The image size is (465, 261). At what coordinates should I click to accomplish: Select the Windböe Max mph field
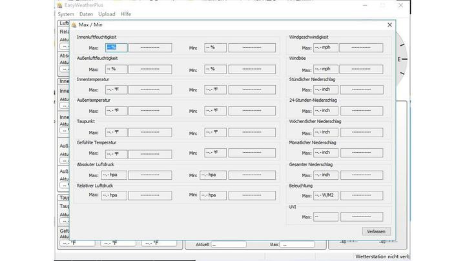[325, 69]
